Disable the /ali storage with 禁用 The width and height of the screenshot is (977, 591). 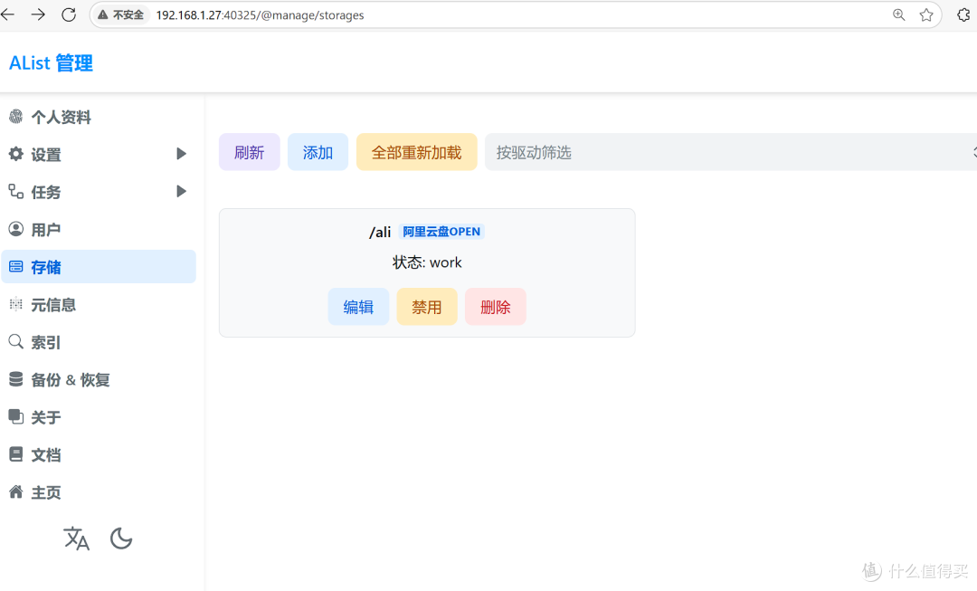coord(427,307)
